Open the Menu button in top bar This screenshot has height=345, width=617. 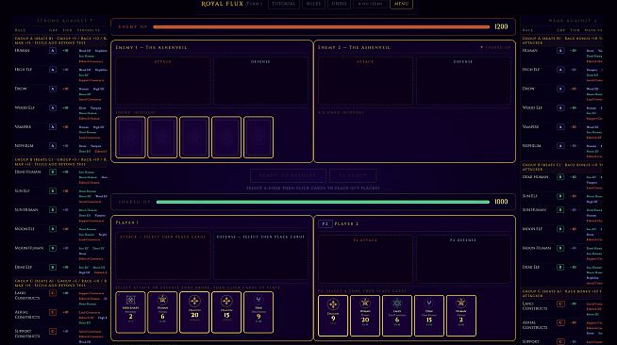[401, 4]
